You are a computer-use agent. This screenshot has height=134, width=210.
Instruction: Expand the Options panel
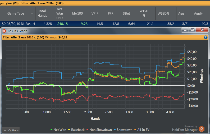(x=11, y=130)
